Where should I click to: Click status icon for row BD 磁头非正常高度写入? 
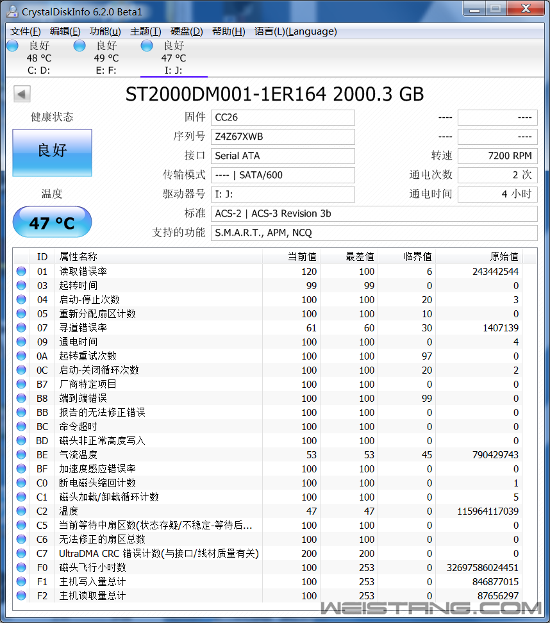(x=21, y=440)
